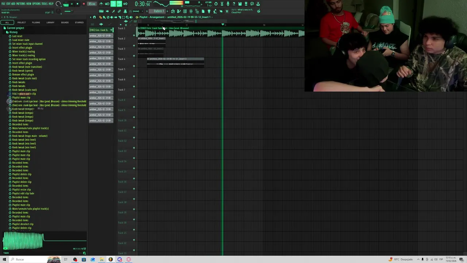
Task: Toggle Pattern/Song mode switch
Action: [66, 4]
